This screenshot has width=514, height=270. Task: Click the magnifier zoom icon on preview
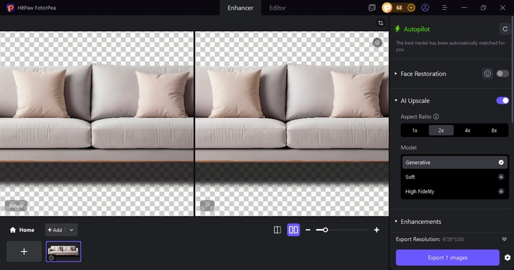(x=377, y=43)
